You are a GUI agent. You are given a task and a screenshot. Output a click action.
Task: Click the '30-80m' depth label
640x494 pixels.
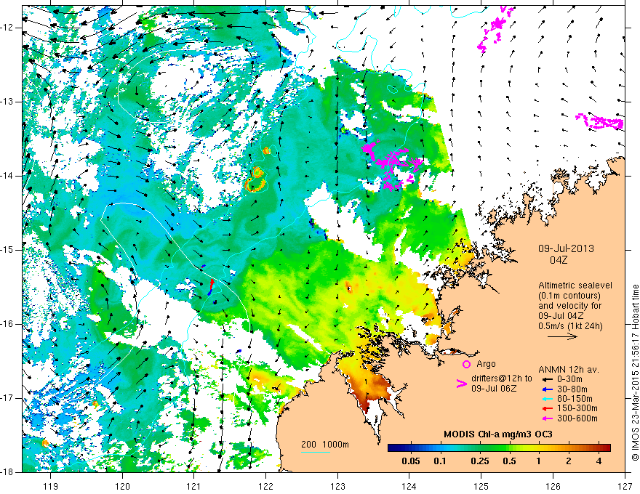572,389
